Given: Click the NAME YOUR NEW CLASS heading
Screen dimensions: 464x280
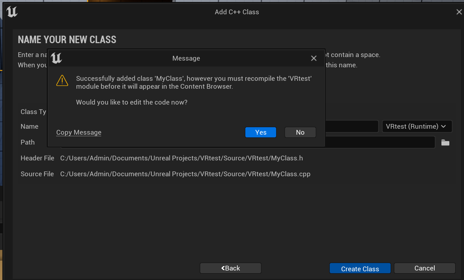Looking at the screenshot, I should tap(67, 40).
